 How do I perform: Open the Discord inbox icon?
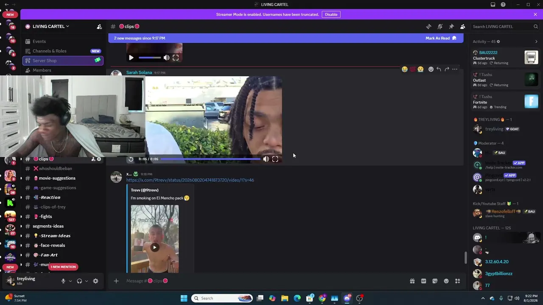493,5
